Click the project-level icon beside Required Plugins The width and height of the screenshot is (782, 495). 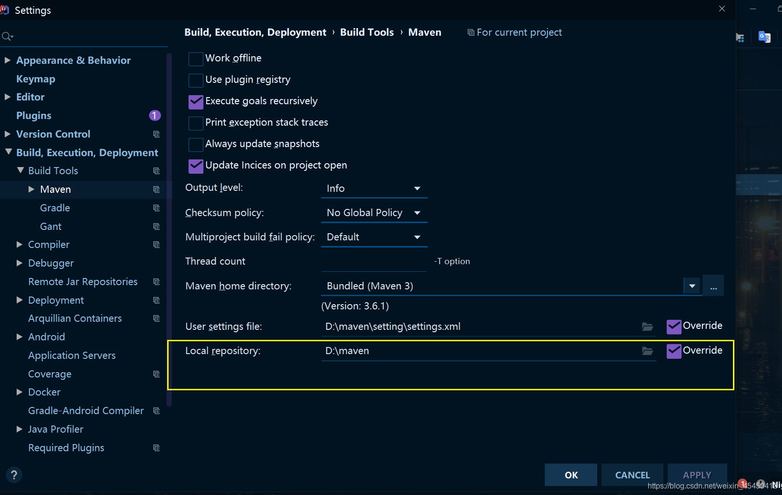tap(156, 448)
